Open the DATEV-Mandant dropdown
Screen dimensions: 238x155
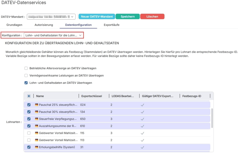pyautogui.click(x=51, y=17)
